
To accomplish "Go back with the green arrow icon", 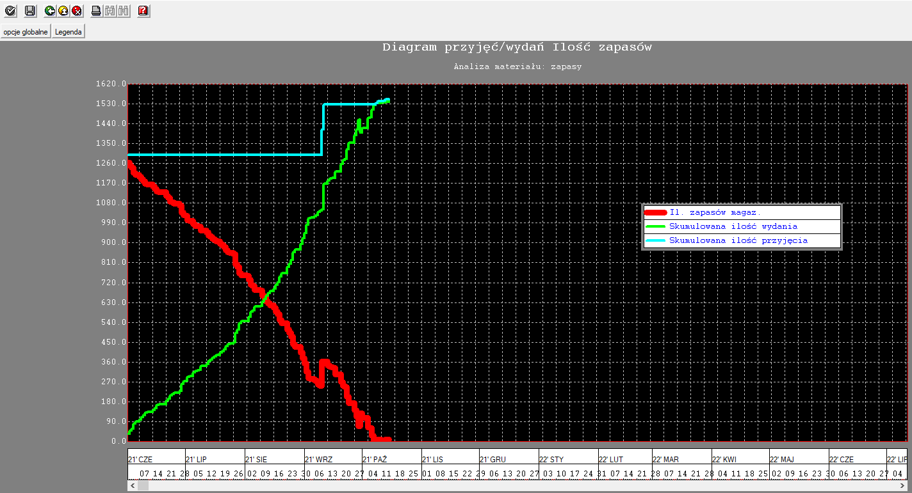I will click(x=50, y=10).
